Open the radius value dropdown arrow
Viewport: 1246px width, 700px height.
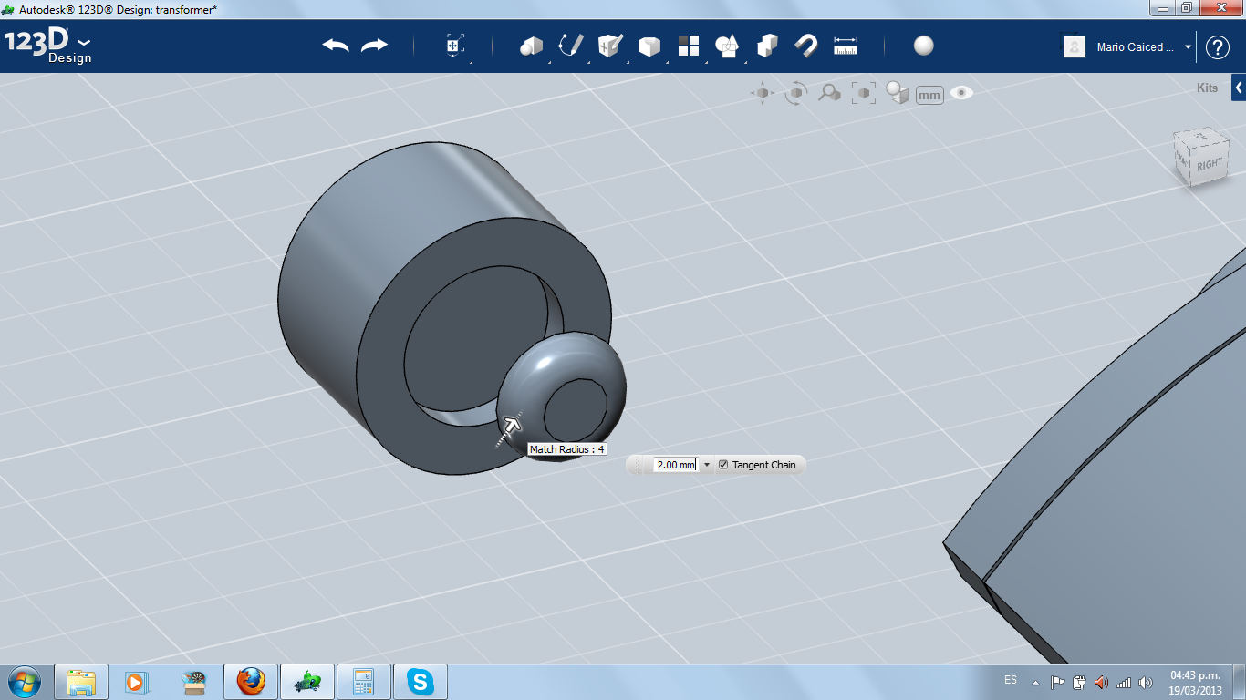(x=707, y=465)
